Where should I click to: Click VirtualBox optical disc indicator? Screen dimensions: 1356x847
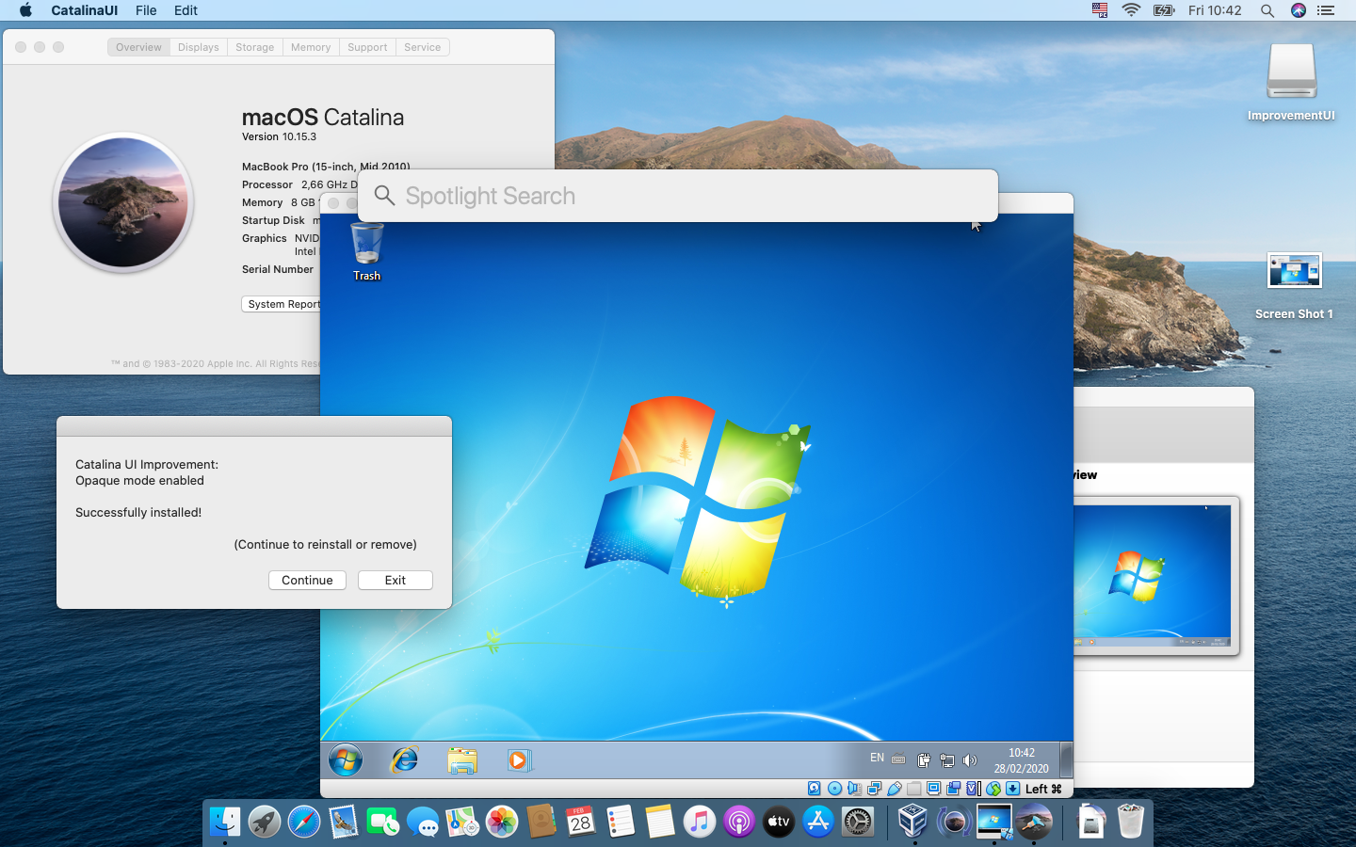[834, 789]
